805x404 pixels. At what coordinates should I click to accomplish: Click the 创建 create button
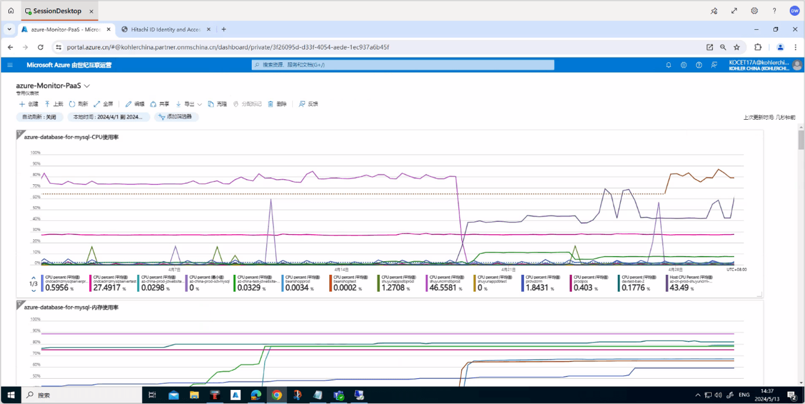pos(29,104)
